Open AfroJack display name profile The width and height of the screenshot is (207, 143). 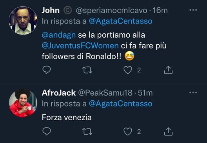(x=59, y=93)
